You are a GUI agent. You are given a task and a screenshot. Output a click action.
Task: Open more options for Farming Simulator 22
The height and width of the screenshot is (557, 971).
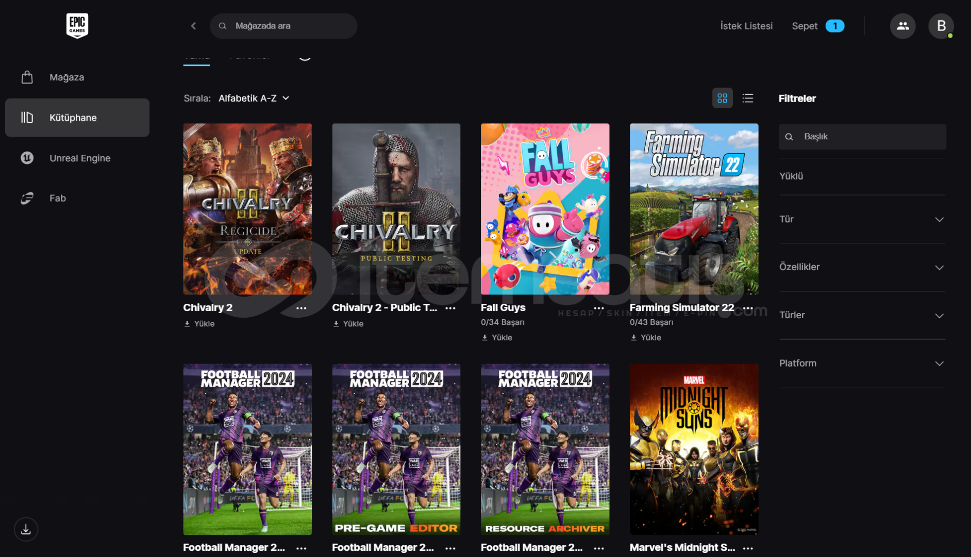(x=748, y=308)
